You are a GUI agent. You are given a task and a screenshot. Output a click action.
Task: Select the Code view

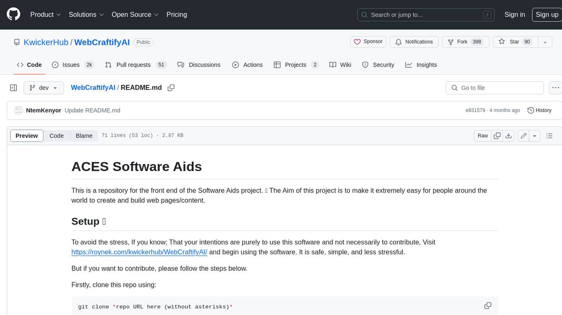pyautogui.click(x=57, y=136)
